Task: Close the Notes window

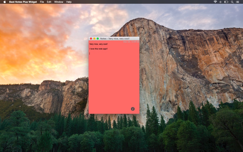Action: 91,38
